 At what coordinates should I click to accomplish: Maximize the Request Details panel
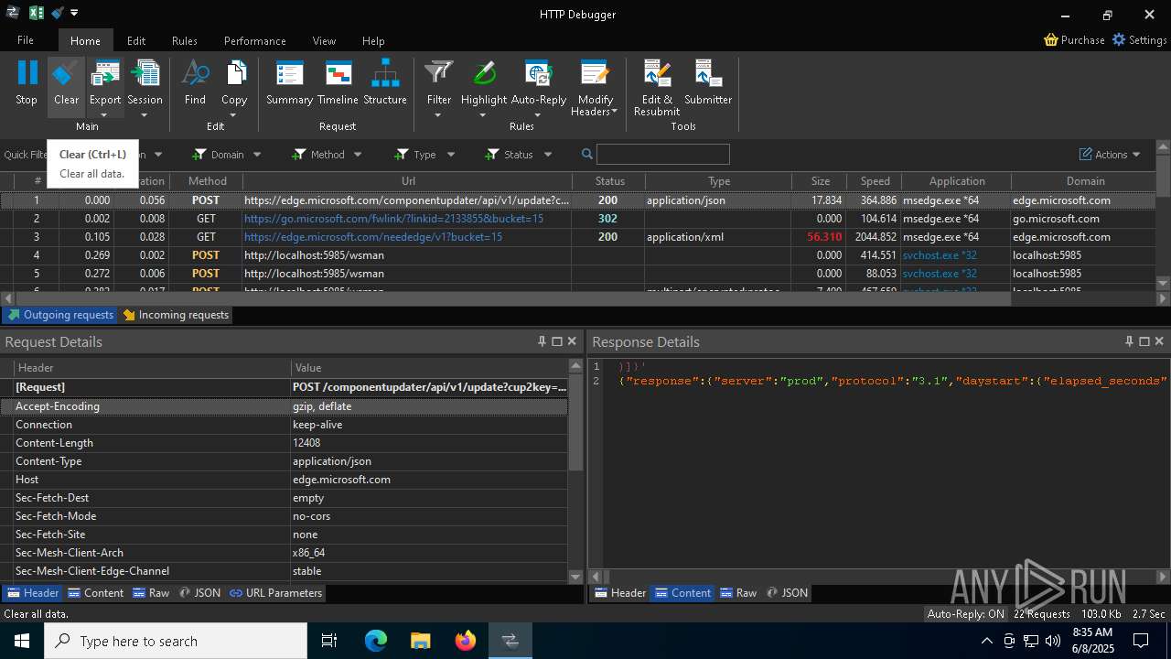point(556,341)
